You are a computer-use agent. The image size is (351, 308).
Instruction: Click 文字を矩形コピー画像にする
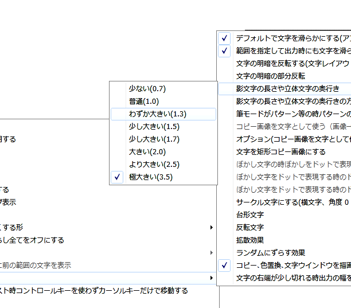[x=281, y=152]
